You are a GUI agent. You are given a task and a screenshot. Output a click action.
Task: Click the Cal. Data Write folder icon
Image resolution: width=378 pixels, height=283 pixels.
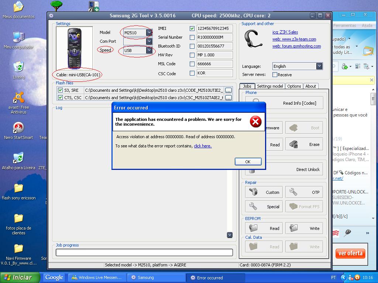pyautogui.click(x=293, y=247)
